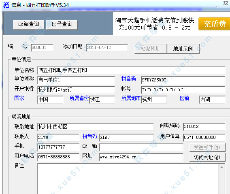Click the 访问网址 visit website button
The height and width of the screenshot is (194, 230).
click(207, 157)
